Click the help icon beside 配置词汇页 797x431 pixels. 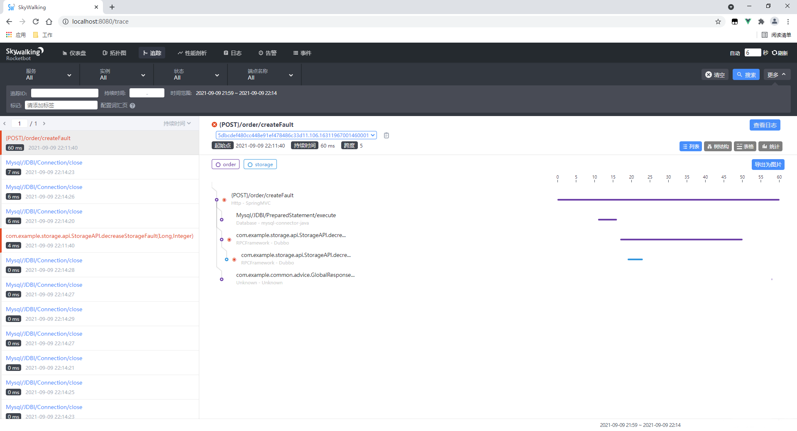(x=132, y=106)
